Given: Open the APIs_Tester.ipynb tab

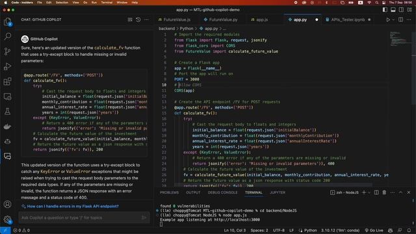Looking at the screenshot, I should [x=348, y=19].
